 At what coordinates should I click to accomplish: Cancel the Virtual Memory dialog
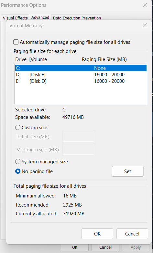point(132,234)
